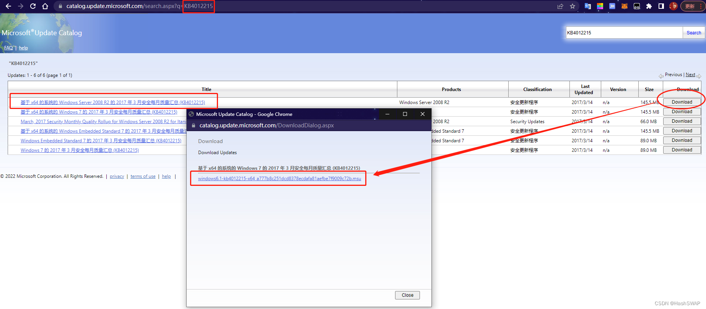Click the lock icon in download dialog address bar

[194, 125]
